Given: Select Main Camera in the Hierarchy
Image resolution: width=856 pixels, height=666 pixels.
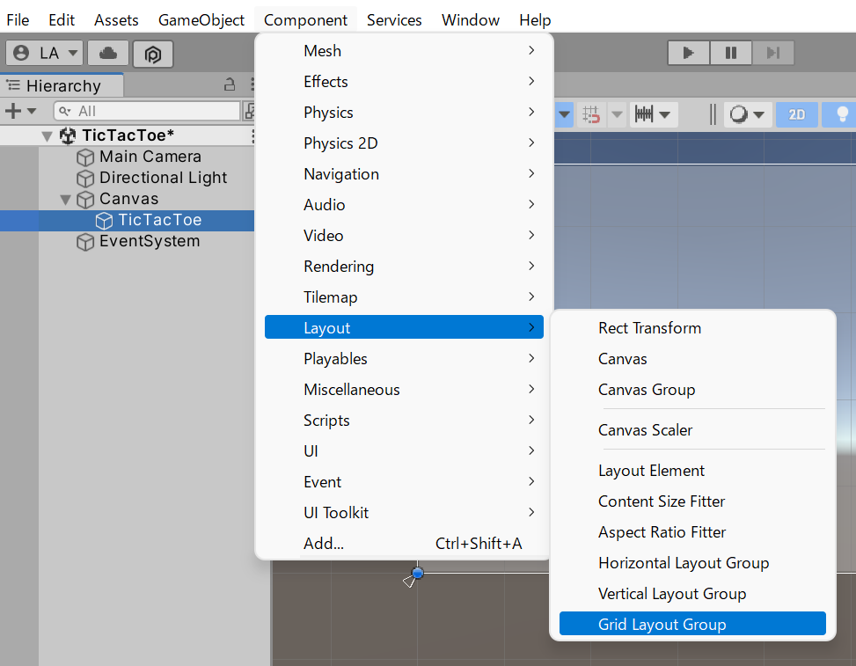Looking at the screenshot, I should [150, 157].
